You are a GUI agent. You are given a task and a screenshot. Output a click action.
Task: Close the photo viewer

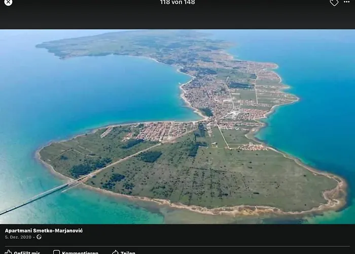coord(8,3)
